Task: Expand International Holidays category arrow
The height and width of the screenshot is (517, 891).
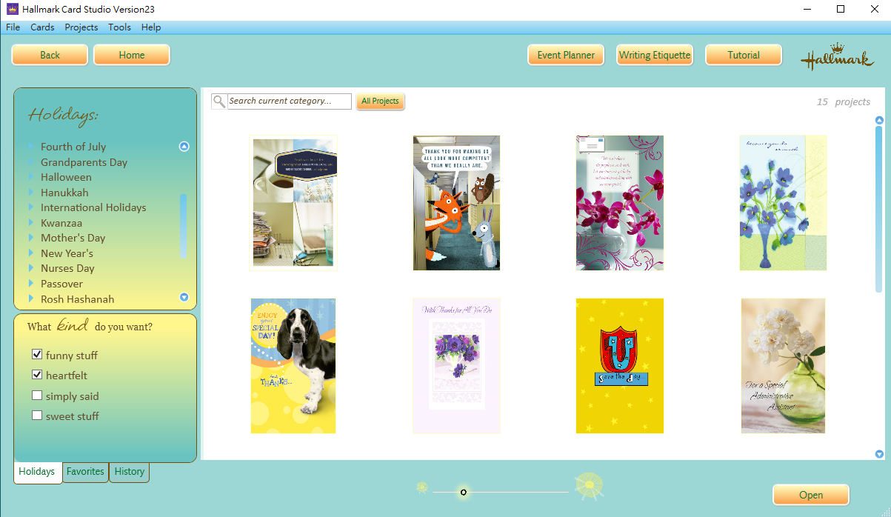Action: 32,207
